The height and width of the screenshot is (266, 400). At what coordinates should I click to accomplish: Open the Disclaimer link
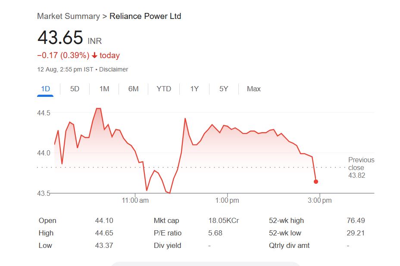tap(113, 69)
